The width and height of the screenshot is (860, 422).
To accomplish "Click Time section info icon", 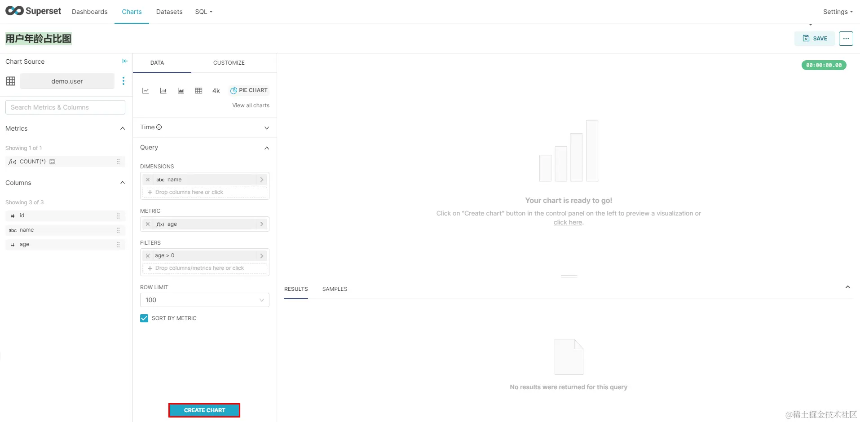I will pyautogui.click(x=159, y=127).
